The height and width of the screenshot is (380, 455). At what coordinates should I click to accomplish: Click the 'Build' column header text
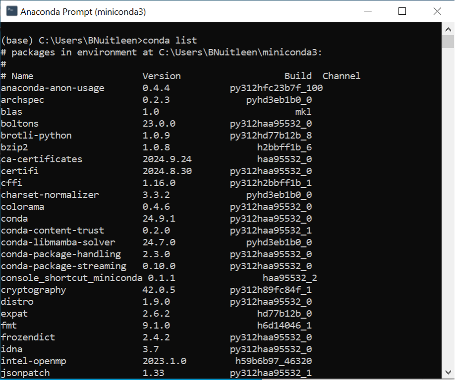pyautogui.click(x=298, y=76)
